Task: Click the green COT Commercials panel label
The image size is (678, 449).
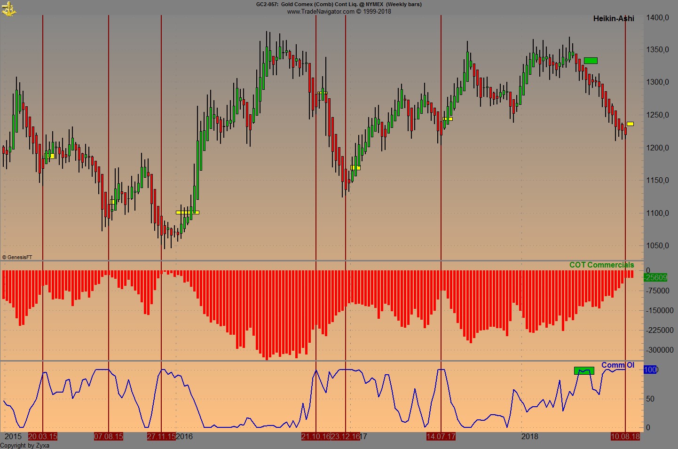Action: [x=601, y=265]
